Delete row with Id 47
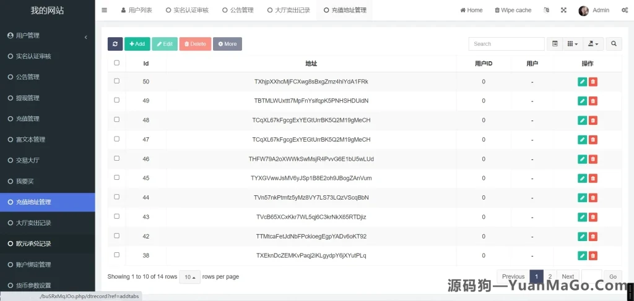This screenshot has height=301, width=634. click(x=593, y=140)
